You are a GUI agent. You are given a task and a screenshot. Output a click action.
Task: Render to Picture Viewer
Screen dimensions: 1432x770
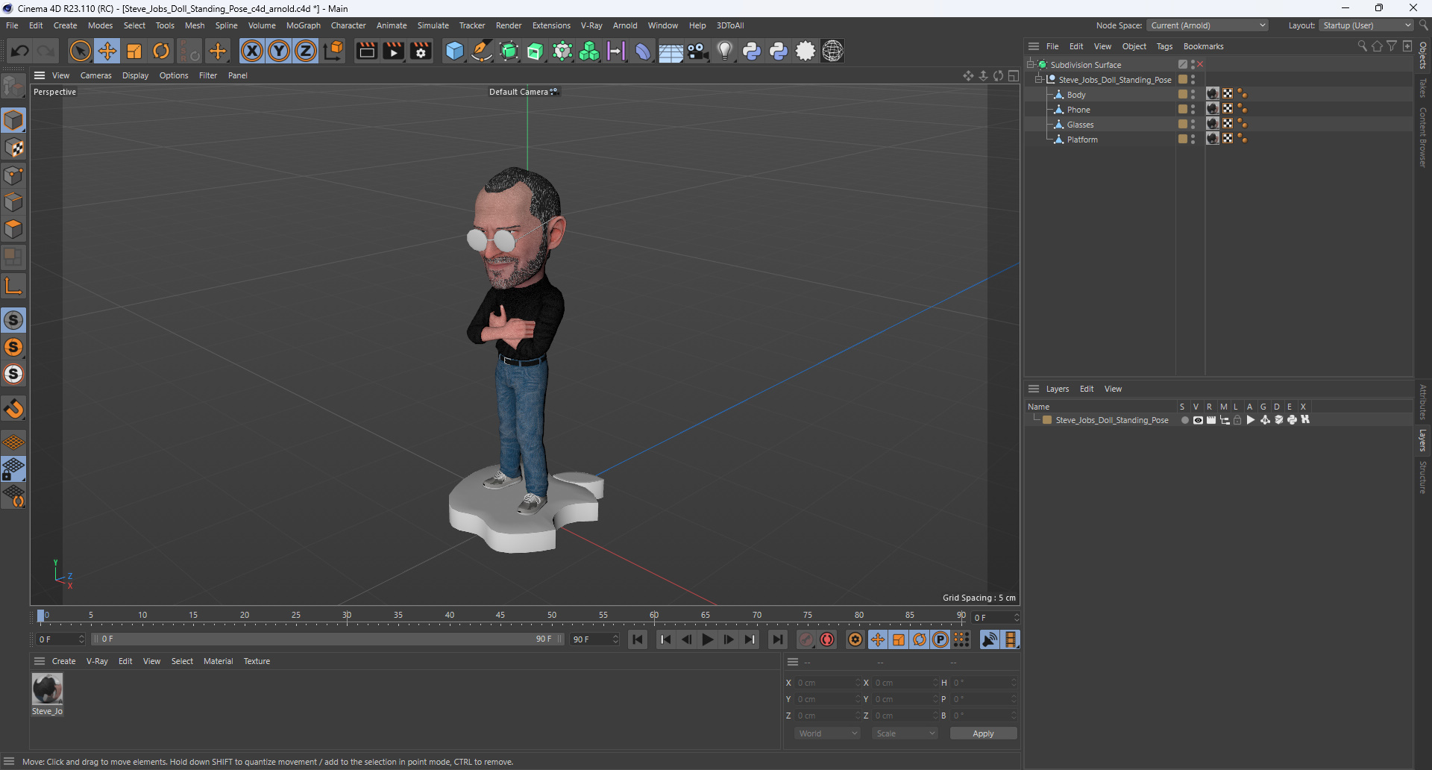click(x=393, y=51)
